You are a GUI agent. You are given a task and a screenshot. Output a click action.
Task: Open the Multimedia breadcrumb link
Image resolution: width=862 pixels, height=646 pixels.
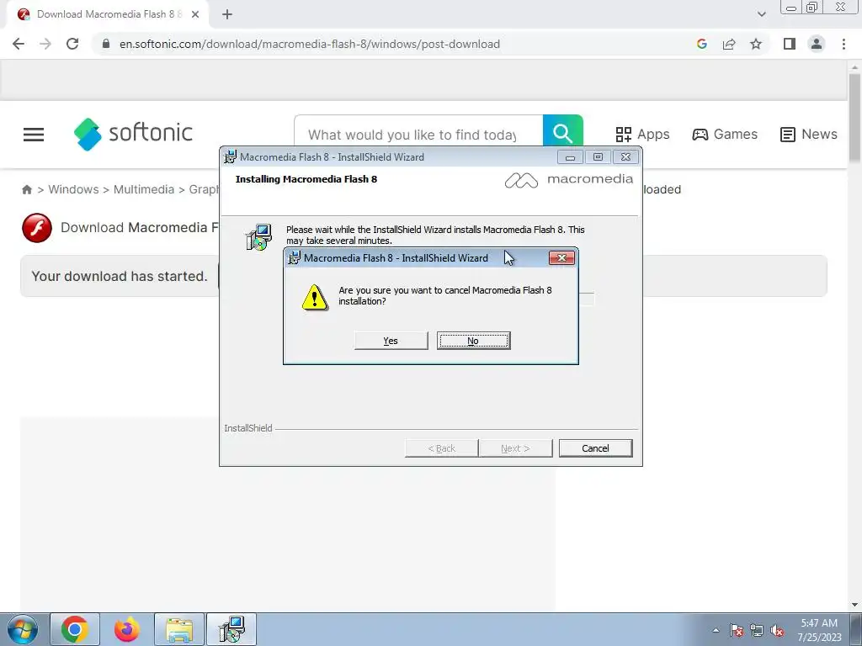[x=143, y=189]
